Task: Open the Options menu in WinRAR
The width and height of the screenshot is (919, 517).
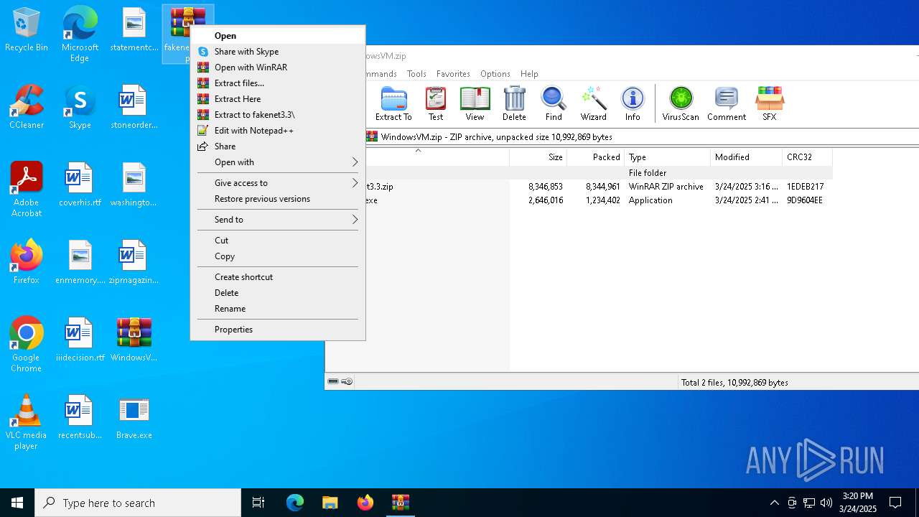Action: 495,74
